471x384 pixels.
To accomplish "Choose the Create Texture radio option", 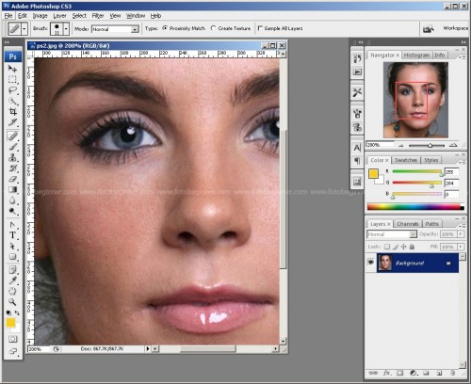I will click(x=231, y=28).
